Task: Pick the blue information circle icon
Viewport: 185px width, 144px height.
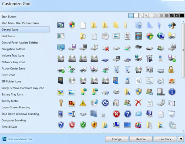Action: pos(172,92)
